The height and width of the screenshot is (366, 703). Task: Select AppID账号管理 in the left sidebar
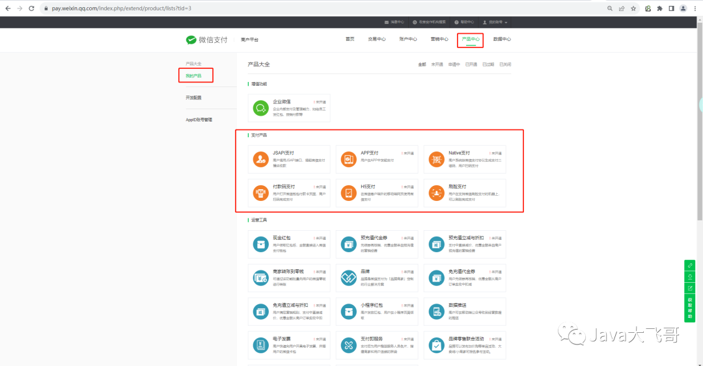199,120
